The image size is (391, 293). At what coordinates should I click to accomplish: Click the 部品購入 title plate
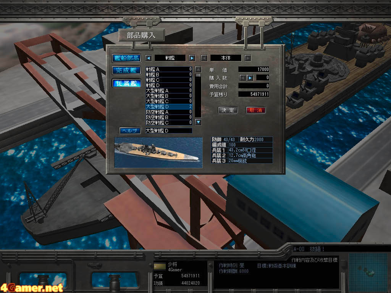click(x=141, y=35)
